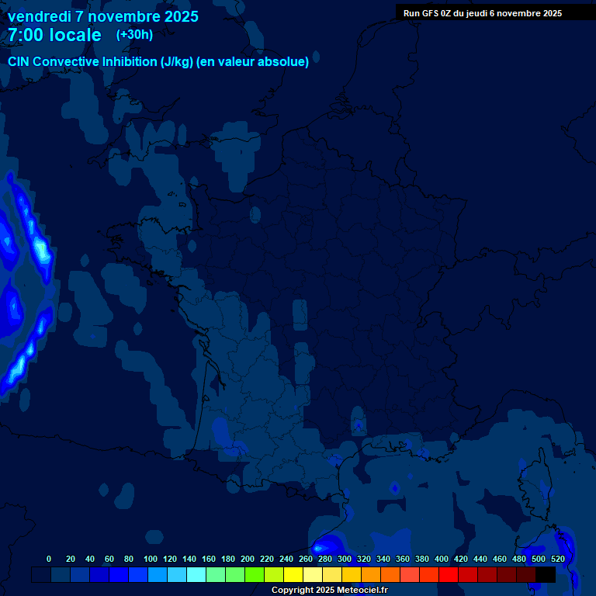Viewport: 596px width, 596px height.
Task: Click the '(+30h)' forecast offset label
Action: (x=134, y=35)
